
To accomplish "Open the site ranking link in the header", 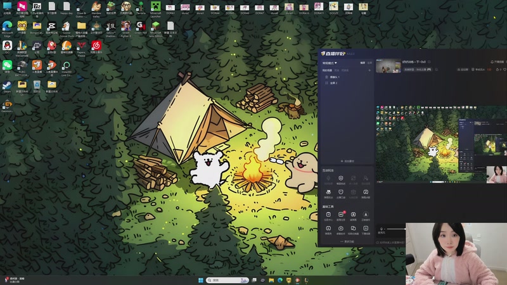I will pyautogui.click(x=463, y=70).
